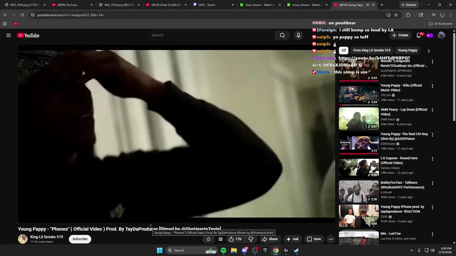456x256 pixels.
Task: Open more actions ellipsis under video
Action: [x=331, y=239]
